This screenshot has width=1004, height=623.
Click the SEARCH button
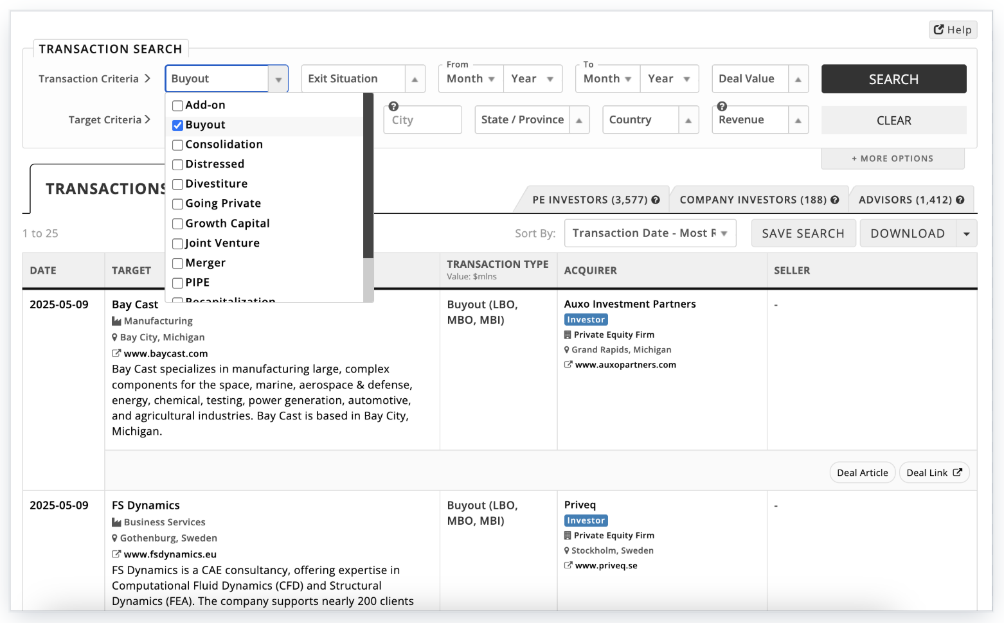(893, 78)
